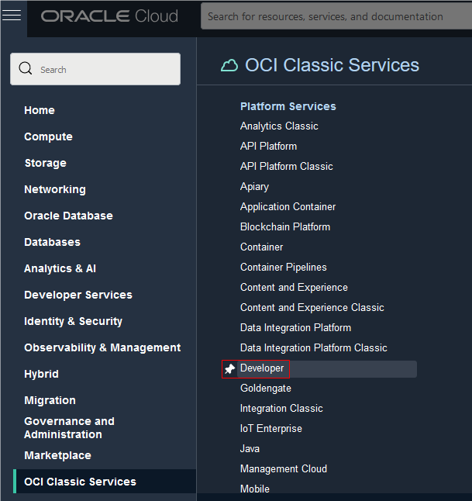472x501 pixels.
Task: Click the magnifier icon in sidebar search
Action: coord(26,68)
